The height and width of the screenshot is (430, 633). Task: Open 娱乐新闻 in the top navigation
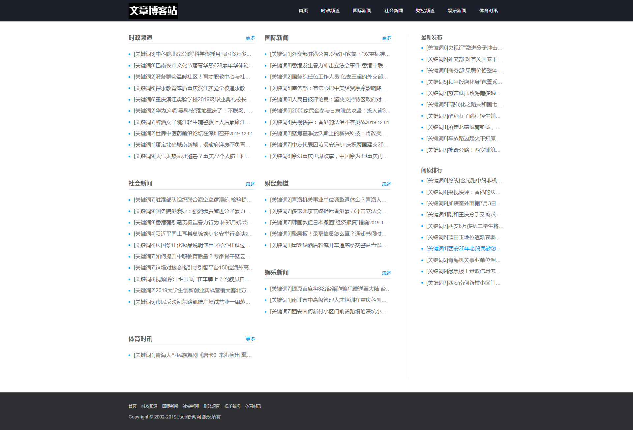click(x=457, y=11)
